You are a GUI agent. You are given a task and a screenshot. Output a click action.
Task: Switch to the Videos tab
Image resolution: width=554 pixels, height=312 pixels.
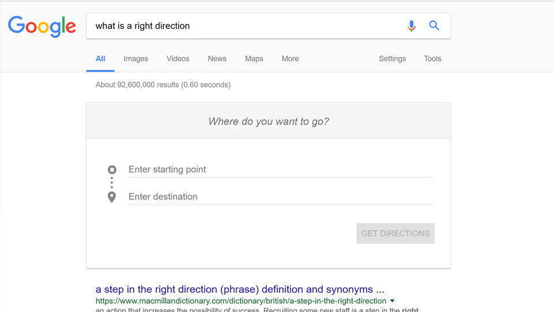click(178, 59)
